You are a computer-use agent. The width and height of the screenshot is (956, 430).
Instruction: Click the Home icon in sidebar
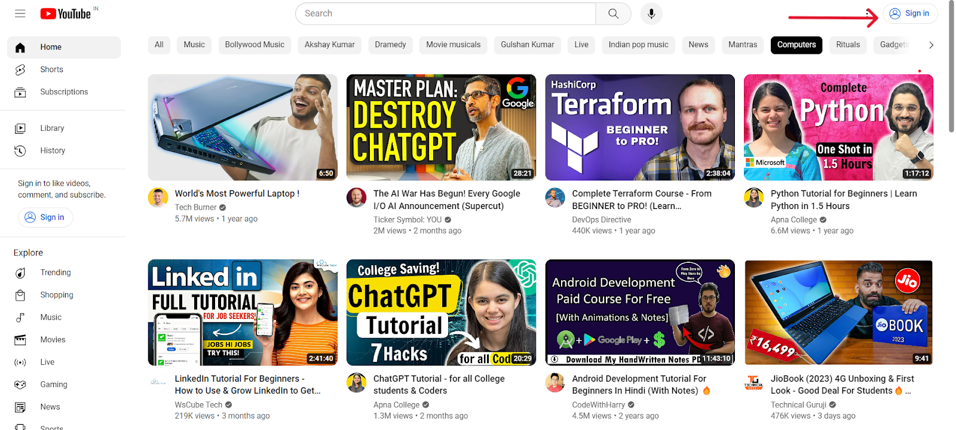coord(20,47)
